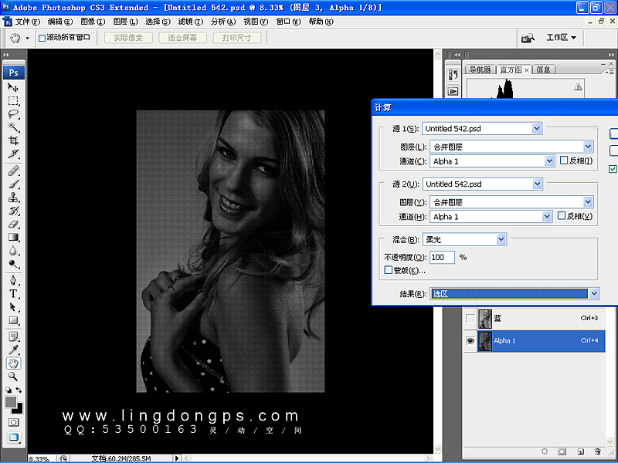
Task: Open the 滤镜(T) menu
Action: click(191, 22)
